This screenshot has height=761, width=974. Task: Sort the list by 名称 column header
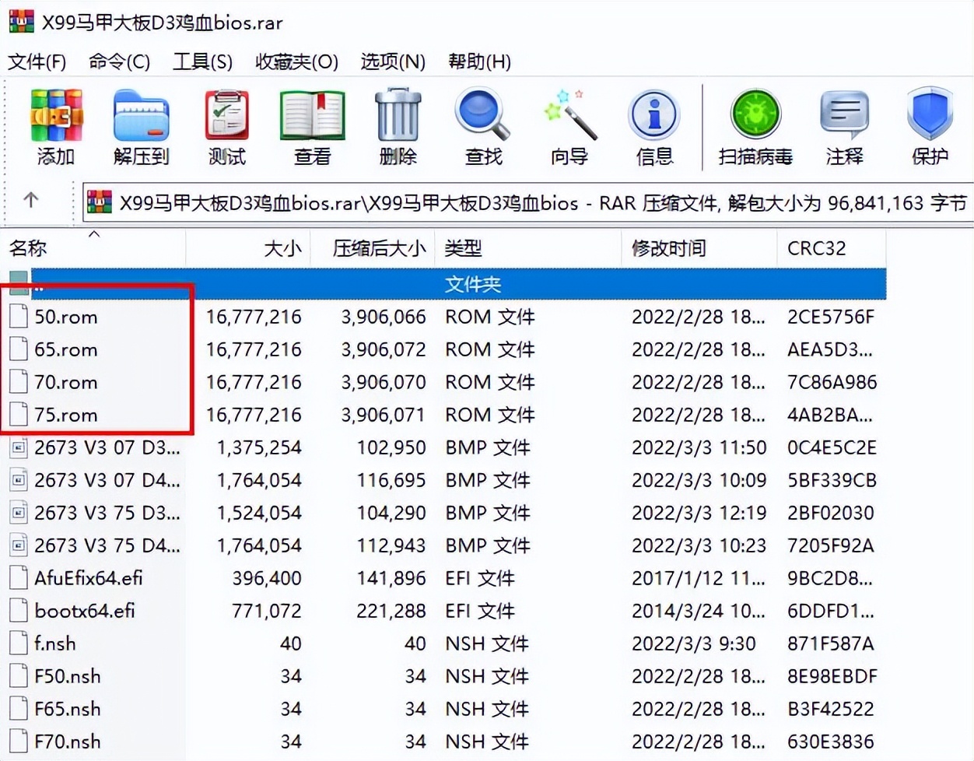[29, 248]
